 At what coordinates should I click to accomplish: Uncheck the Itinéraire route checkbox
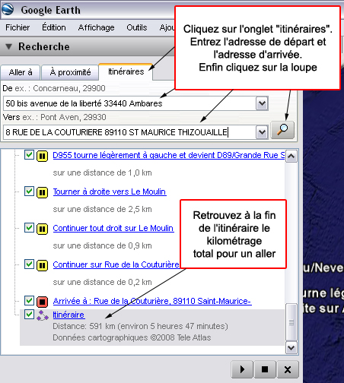(29, 315)
